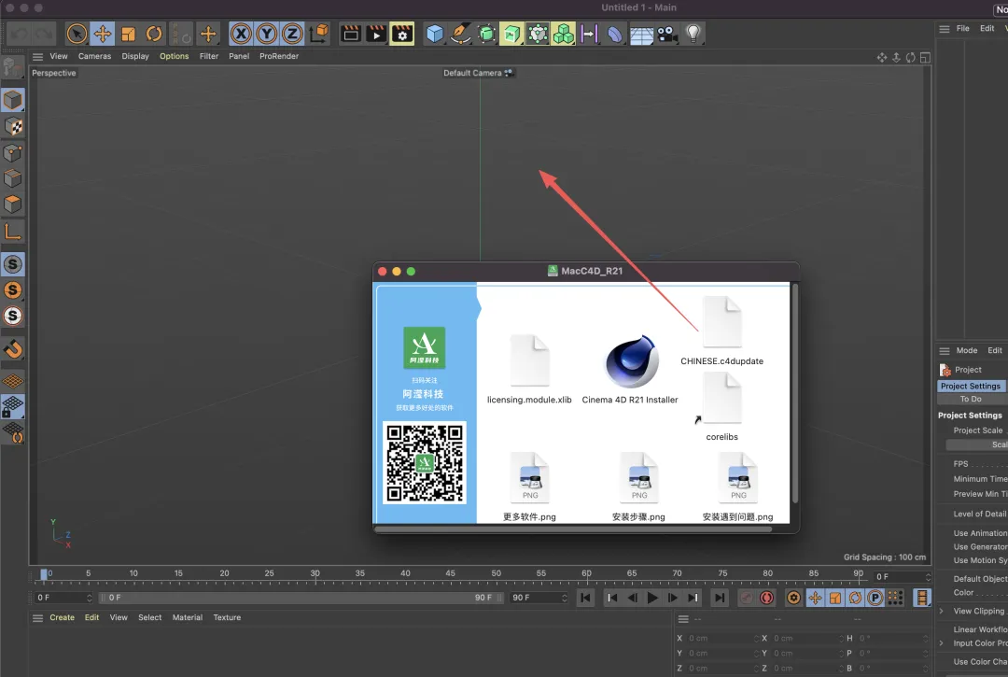Switch to Points mode
Viewport: 1008px width, 677px height.
tap(13, 152)
